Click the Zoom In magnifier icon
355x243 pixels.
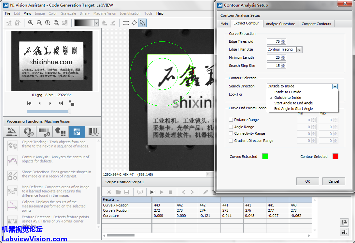coord(31,23)
